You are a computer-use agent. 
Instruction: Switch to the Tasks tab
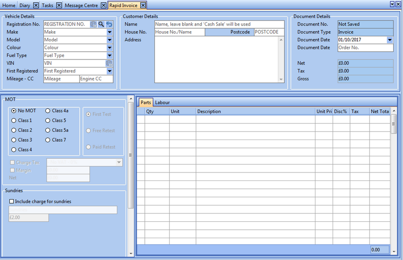point(48,6)
